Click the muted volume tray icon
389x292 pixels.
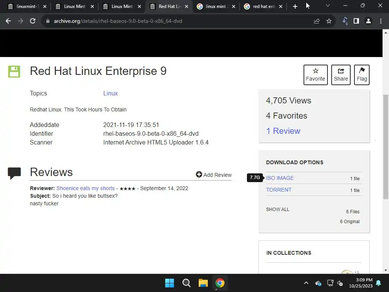coord(340,283)
